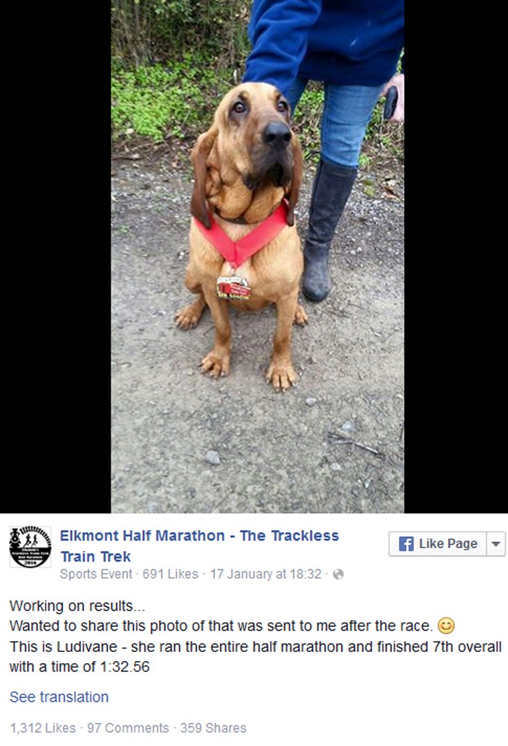Screen dimensions: 508x746
Task: Click the 691 Likes page count
Action: [170, 575]
